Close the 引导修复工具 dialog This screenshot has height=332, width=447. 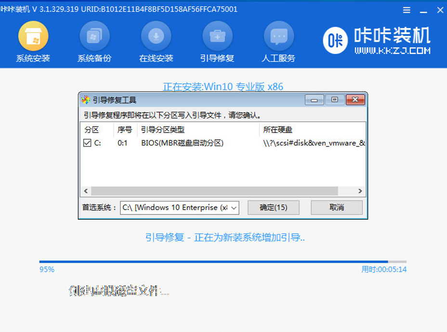pos(355,100)
